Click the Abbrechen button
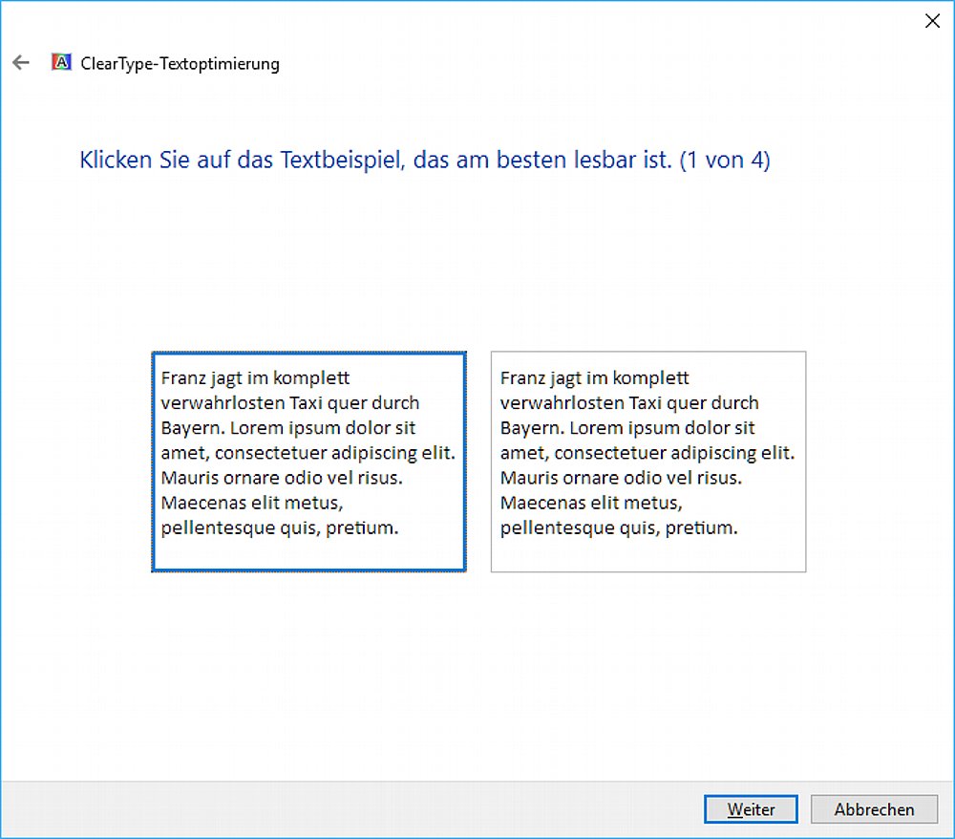This screenshot has width=955, height=839. 874,809
